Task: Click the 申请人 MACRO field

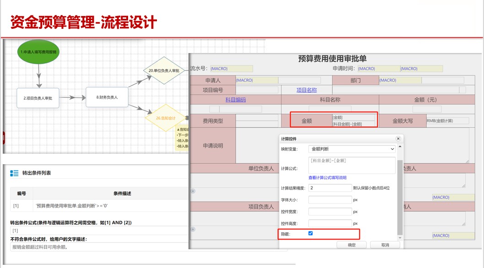Action: click(x=257, y=80)
